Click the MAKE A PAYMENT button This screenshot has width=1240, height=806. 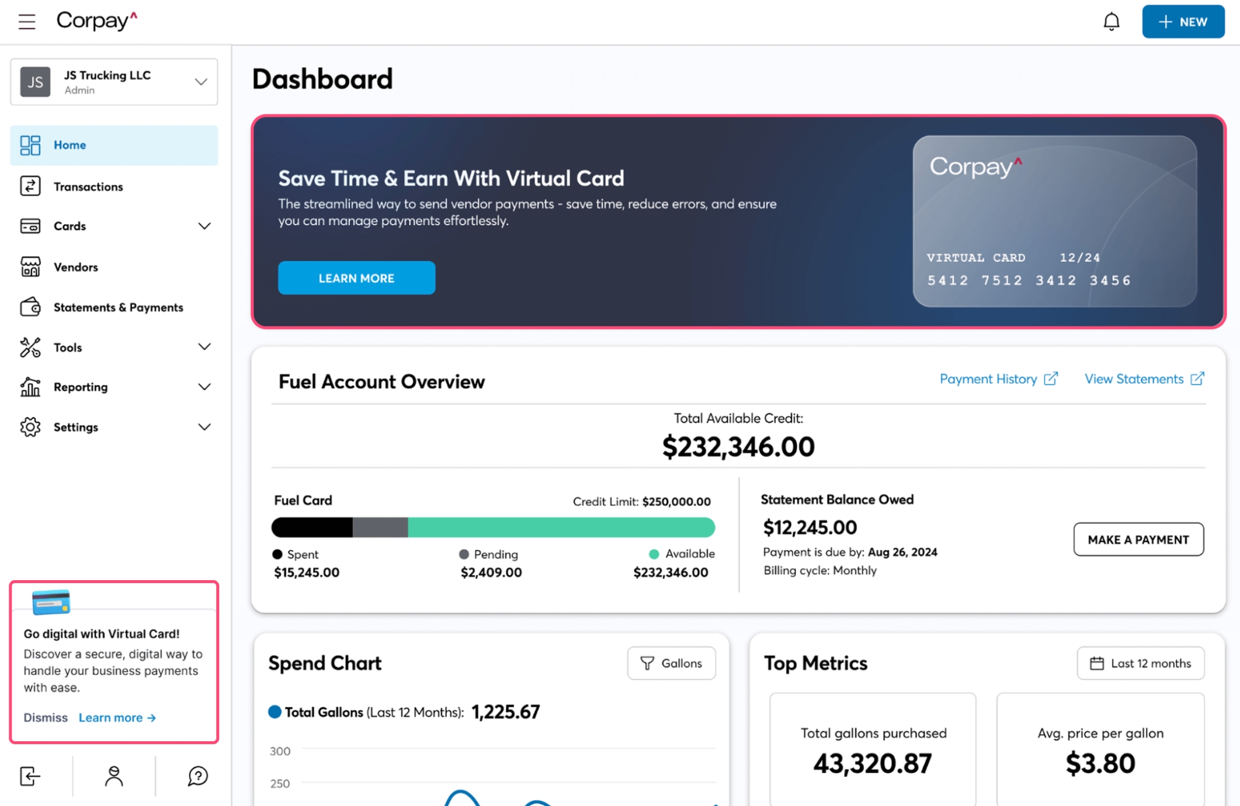1138,539
